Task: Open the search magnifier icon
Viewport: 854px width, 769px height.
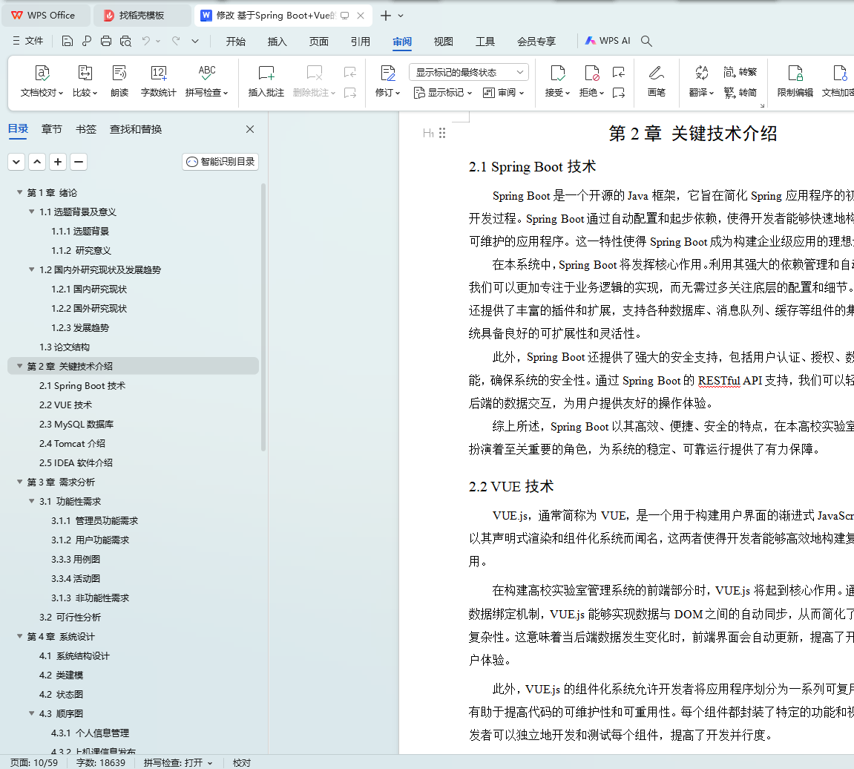Action: (x=646, y=41)
